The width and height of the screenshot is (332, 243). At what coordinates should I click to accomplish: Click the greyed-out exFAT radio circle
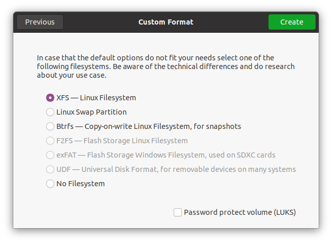click(x=50, y=155)
